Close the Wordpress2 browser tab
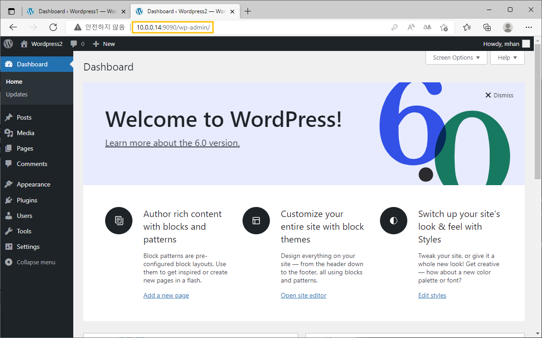The height and width of the screenshot is (338, 542). (x=232, y=11)
